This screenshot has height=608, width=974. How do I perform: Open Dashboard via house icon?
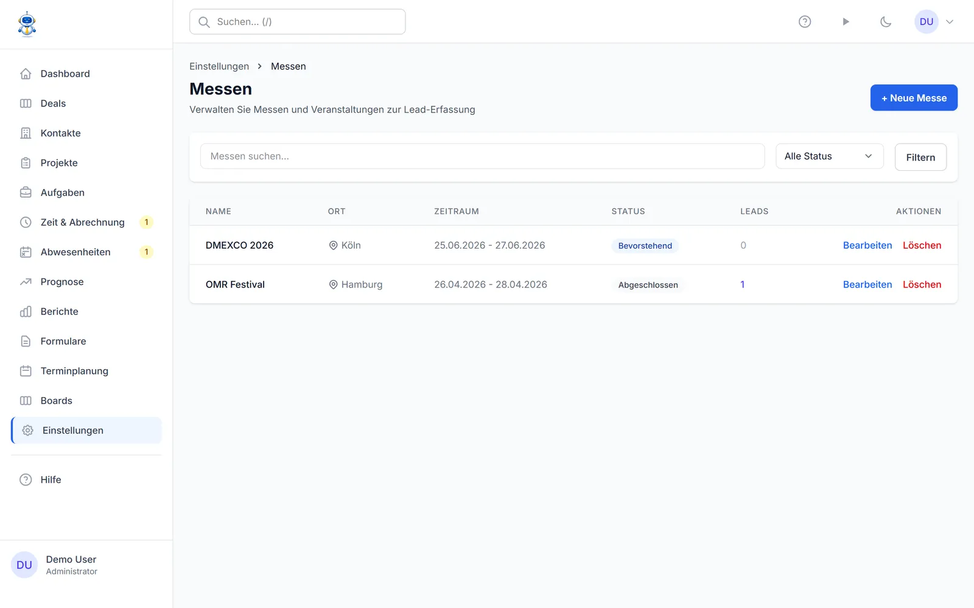[x=26, y=74]
